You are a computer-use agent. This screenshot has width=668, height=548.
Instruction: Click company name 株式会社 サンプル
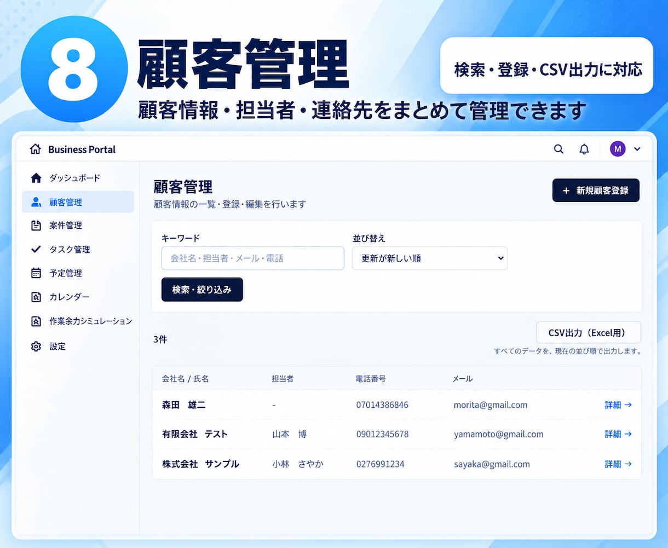click(x=200, y=464)
